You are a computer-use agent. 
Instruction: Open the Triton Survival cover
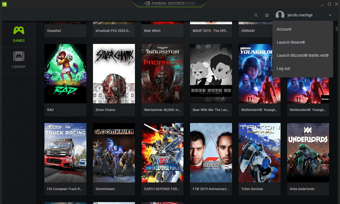click(x=259, y=153)
